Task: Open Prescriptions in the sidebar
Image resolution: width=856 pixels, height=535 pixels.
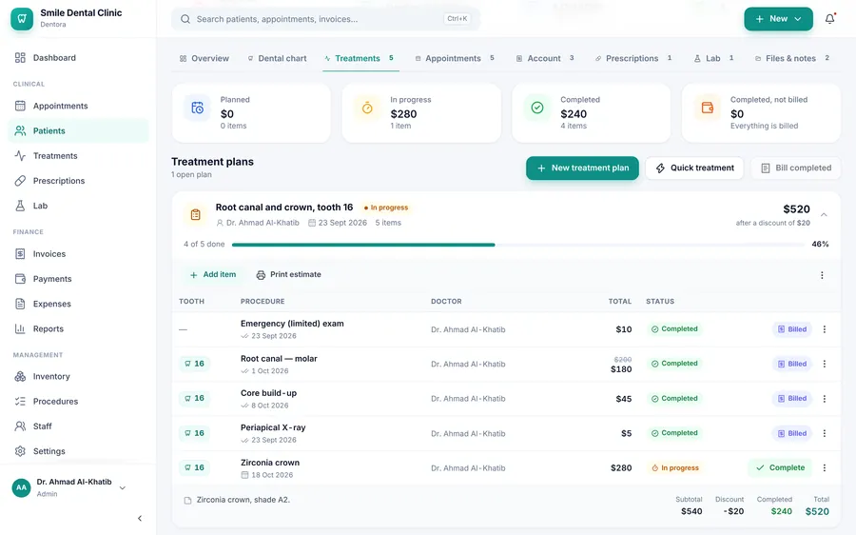Action: pyautogui.click(x=78, y=181)
